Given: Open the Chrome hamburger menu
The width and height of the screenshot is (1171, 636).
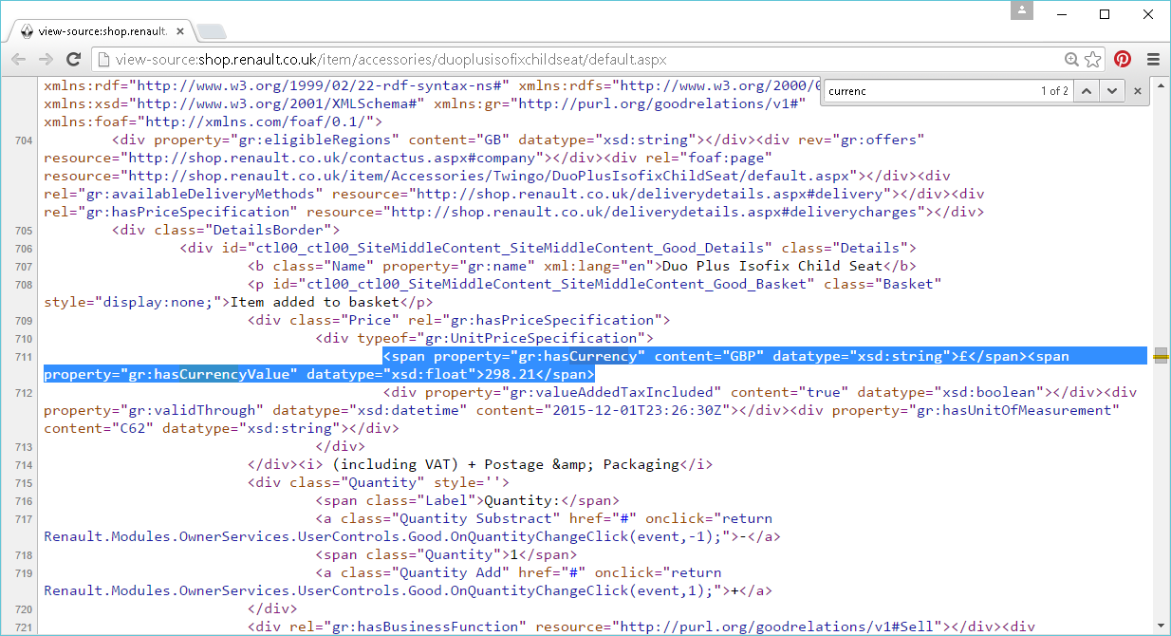Looking at the screenshot, I should [1153, 59].
